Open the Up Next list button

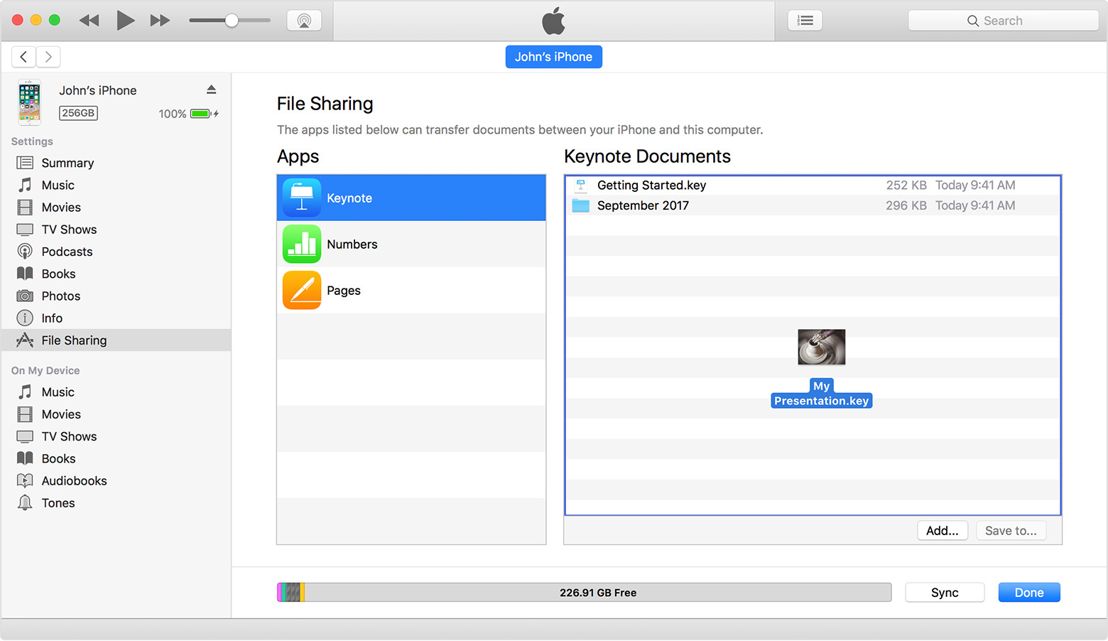(x=805, y=21)
